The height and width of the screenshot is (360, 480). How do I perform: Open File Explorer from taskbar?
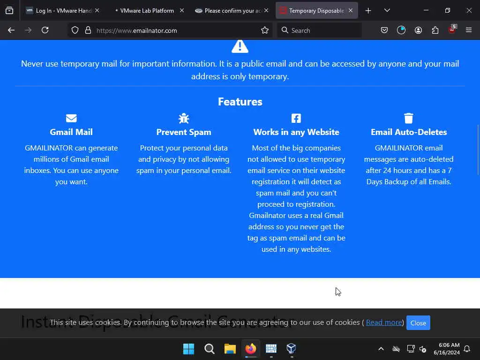click(230, 349)
